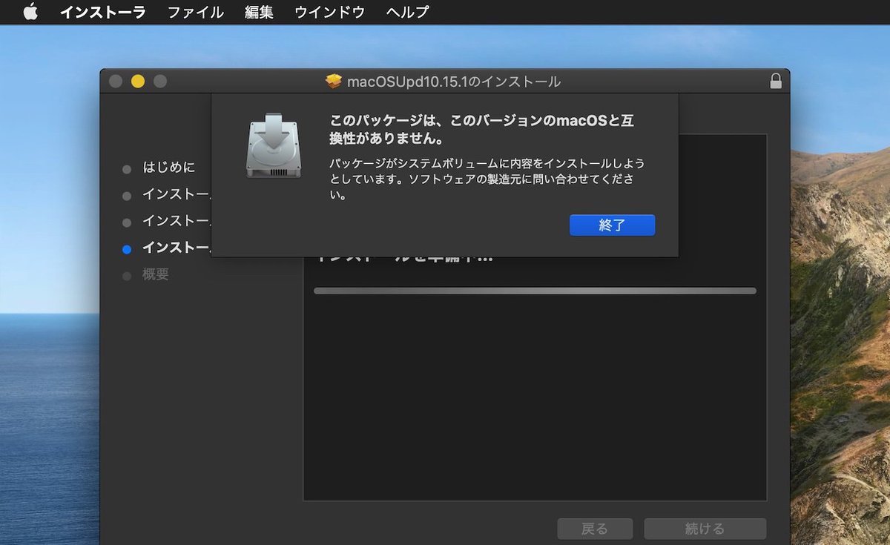Click the disabled 戻る button

coord(595,529)
